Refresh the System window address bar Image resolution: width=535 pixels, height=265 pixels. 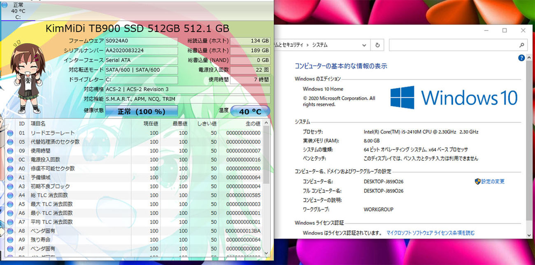(x=377, y=45)
